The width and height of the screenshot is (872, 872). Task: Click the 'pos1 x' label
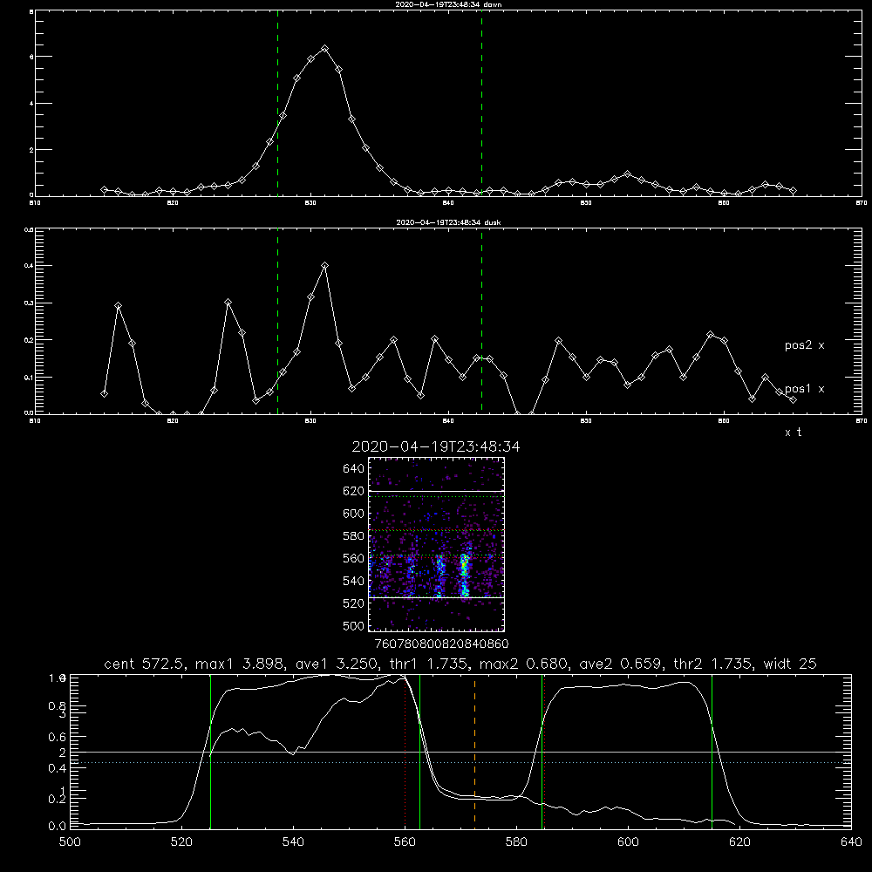pyautogui.click(x=804, y=389)
